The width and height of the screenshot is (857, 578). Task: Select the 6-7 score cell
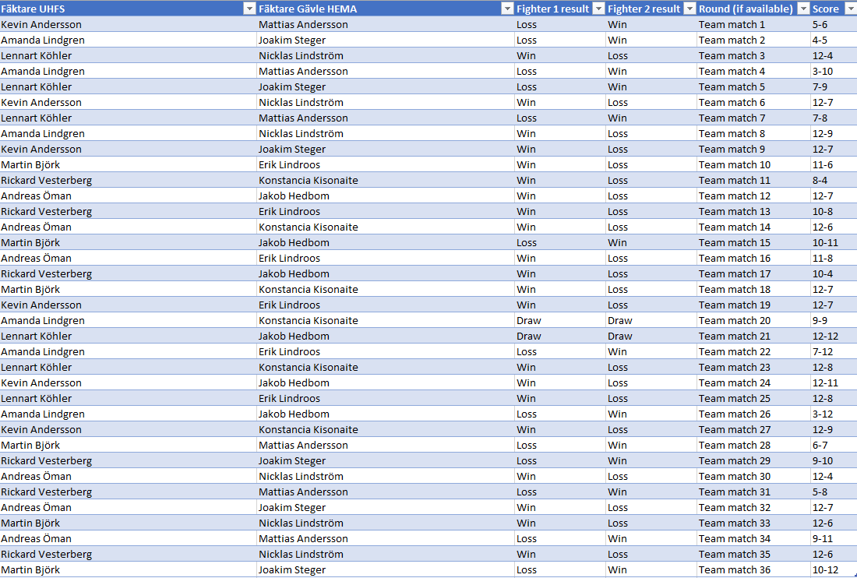point(834,445)
